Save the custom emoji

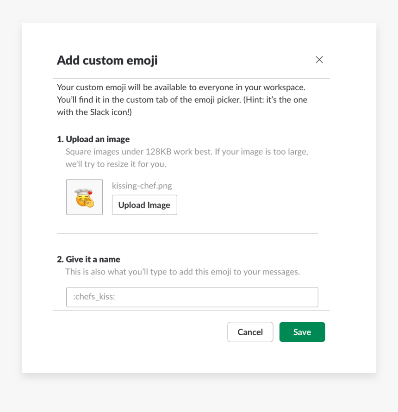[302, 332]
